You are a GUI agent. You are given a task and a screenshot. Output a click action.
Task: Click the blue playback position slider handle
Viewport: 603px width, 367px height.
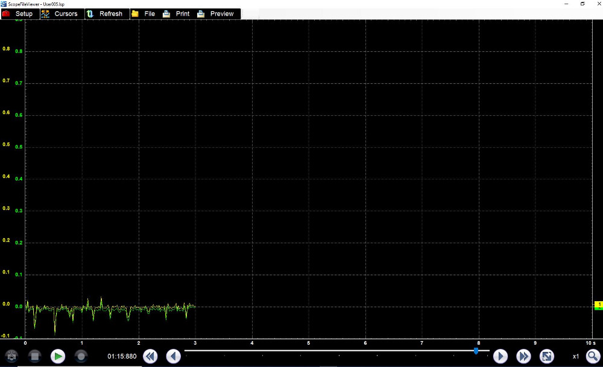coord(476,350)
